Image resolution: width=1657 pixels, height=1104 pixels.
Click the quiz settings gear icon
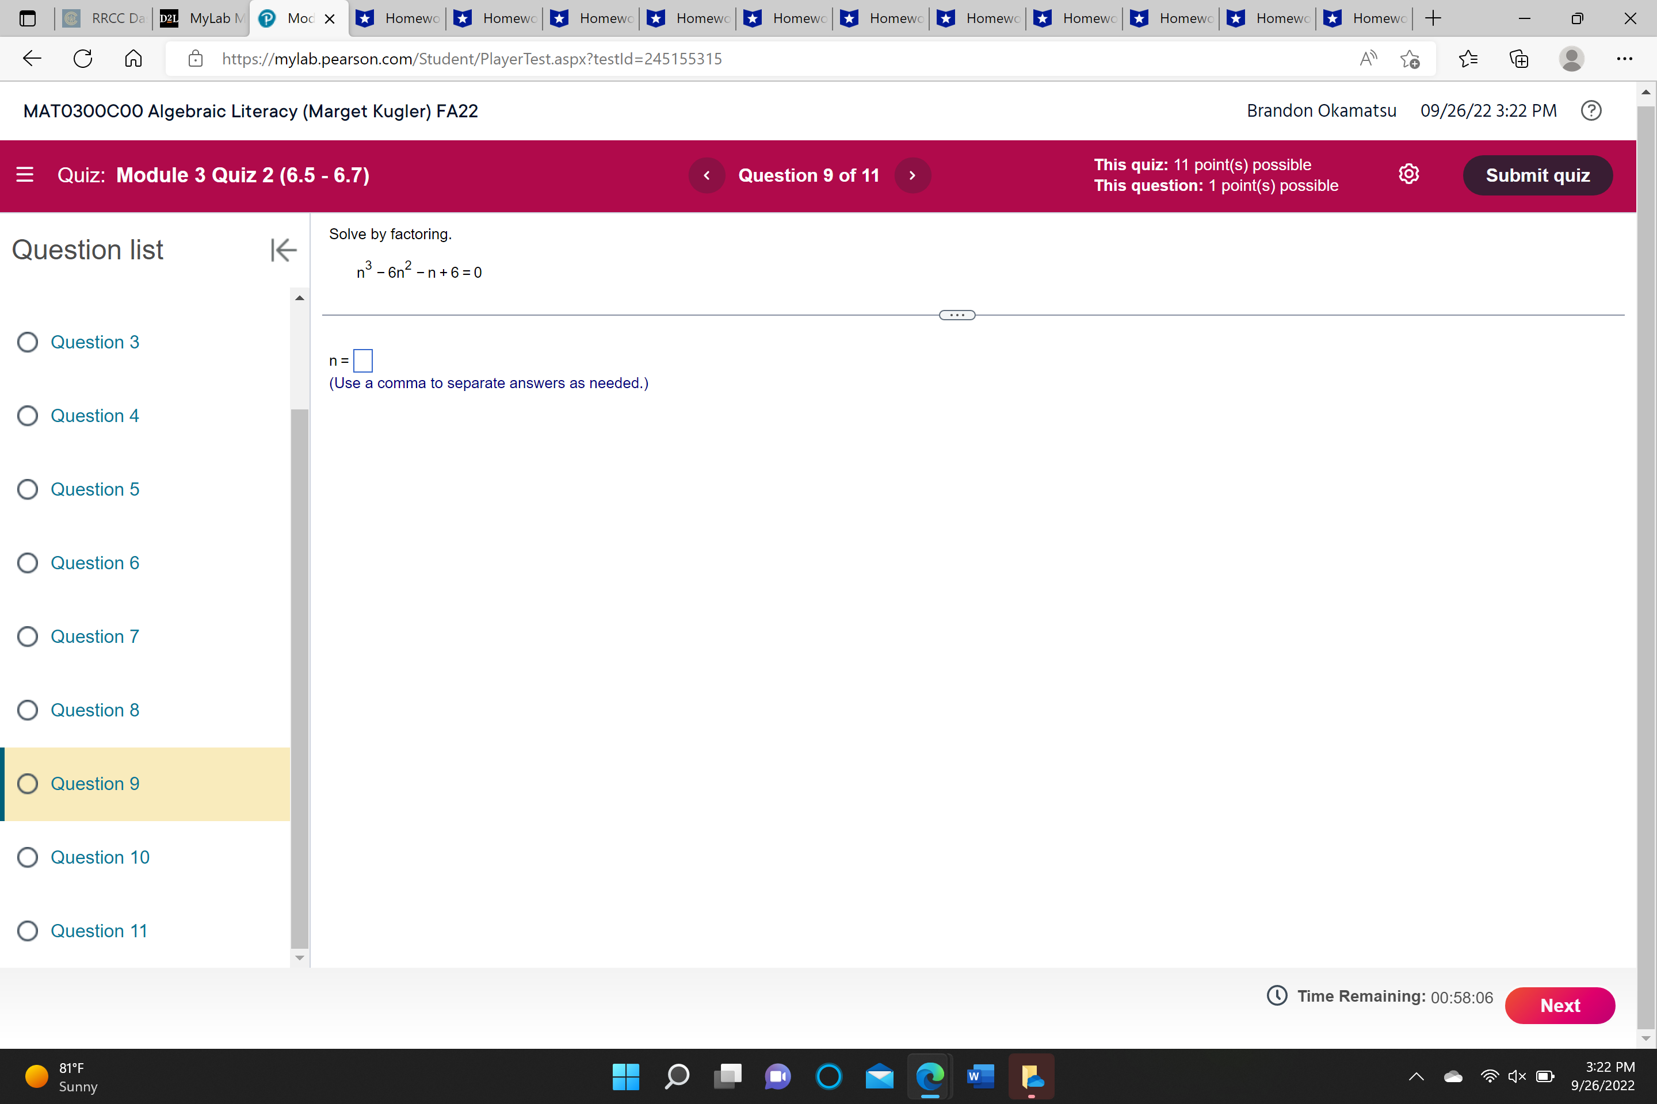(x=1408, y=175)
